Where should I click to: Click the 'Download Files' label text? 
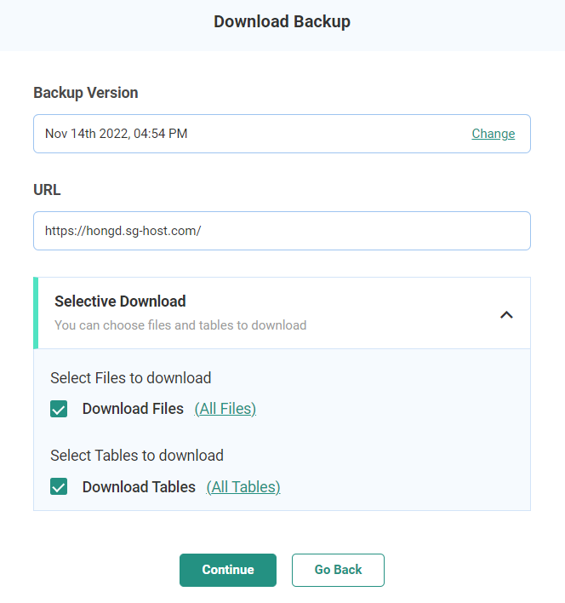[x=133, y=409]
